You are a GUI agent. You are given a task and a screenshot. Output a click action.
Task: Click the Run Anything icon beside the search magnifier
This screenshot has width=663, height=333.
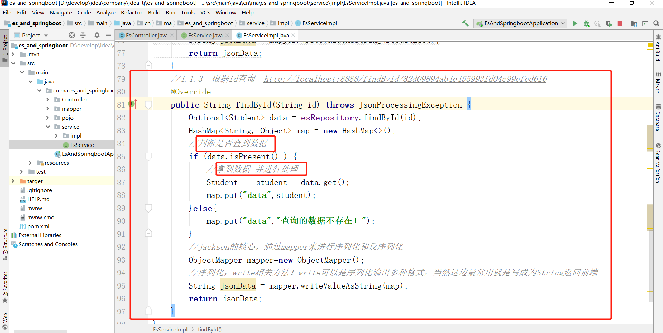click(x=645, y=23)
